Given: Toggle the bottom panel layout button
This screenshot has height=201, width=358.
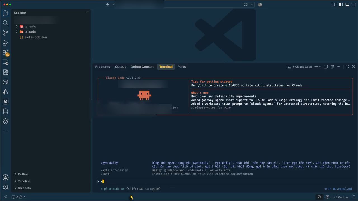Looking at the screenshot, I should pos(347,4).
